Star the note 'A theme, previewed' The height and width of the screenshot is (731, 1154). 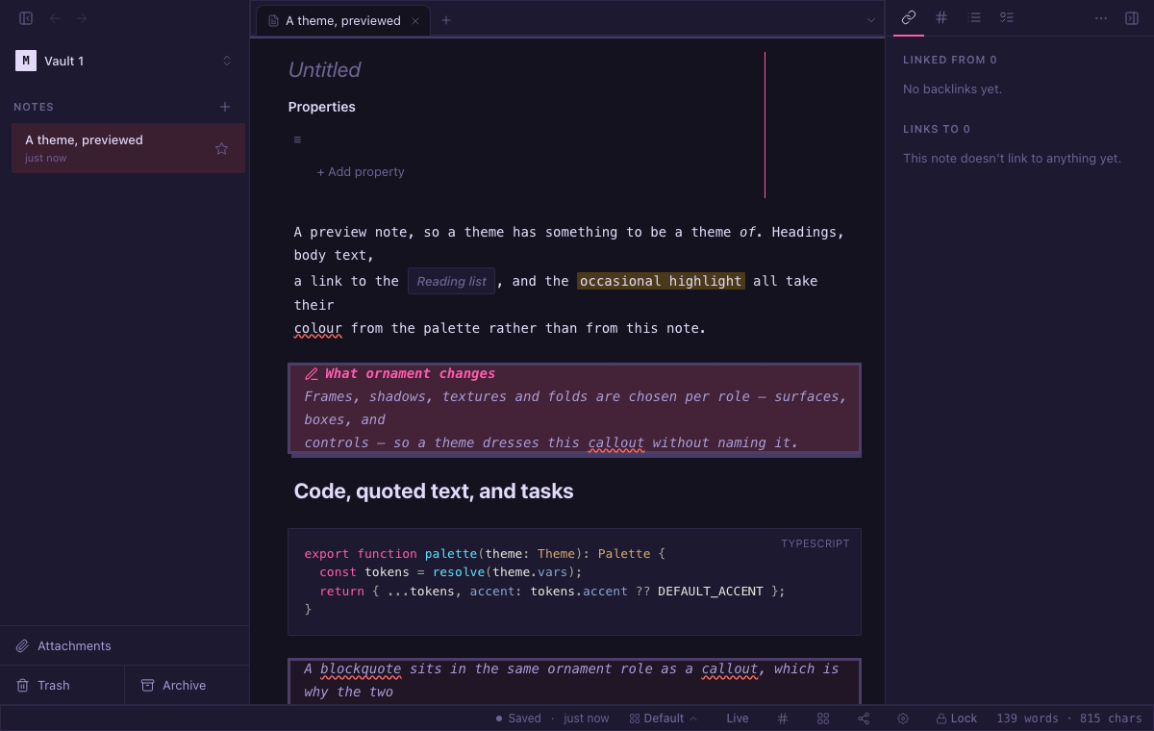(x=222, y=148)
